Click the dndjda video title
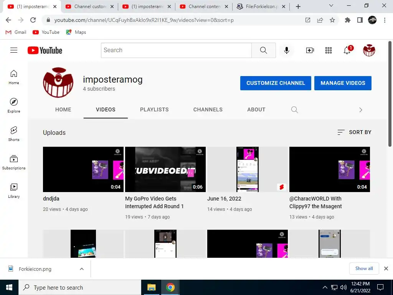 click(x=51, y=199)
